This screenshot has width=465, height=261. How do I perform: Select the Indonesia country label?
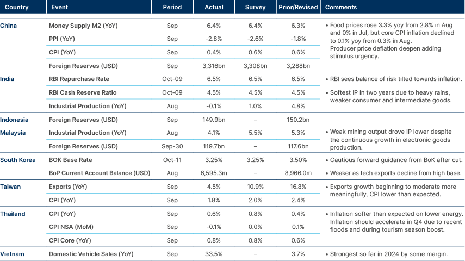[x=14, y=119]
